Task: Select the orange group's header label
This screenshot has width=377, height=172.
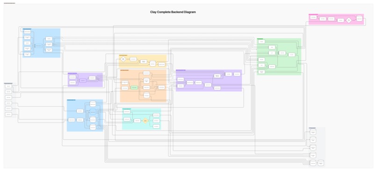Action: 124,70
